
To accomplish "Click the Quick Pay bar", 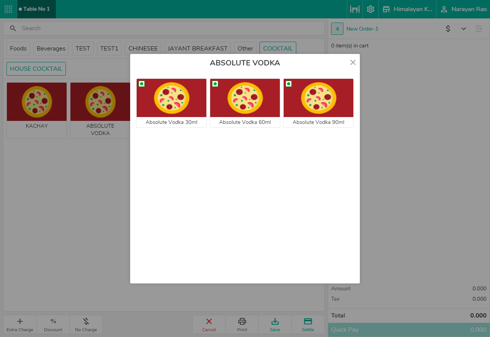I will [x=409, y=330].
